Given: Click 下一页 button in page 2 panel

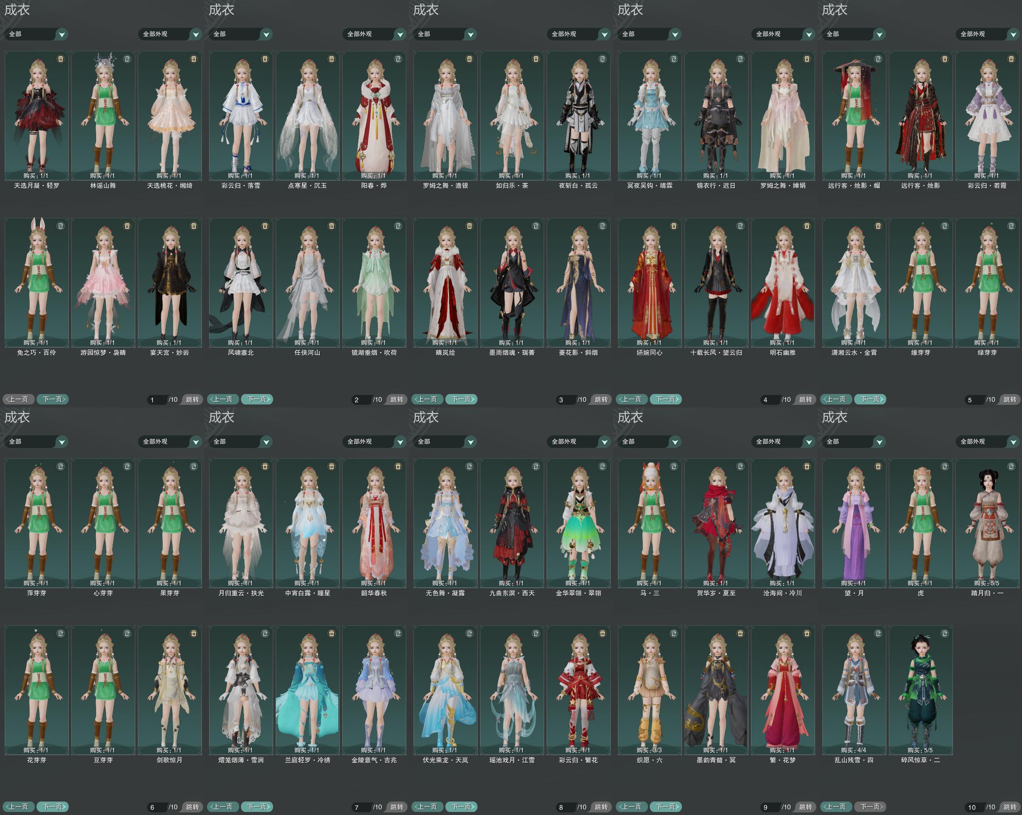Looking at the screenshot, I should pos(257,399).
